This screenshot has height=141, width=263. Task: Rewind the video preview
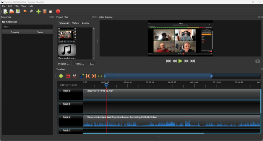(x=174, y=61)
